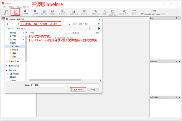Viewport: 182px width, 121px height.
Task: Click the search magnifier icon in dialog
Action: click(99, 24)
